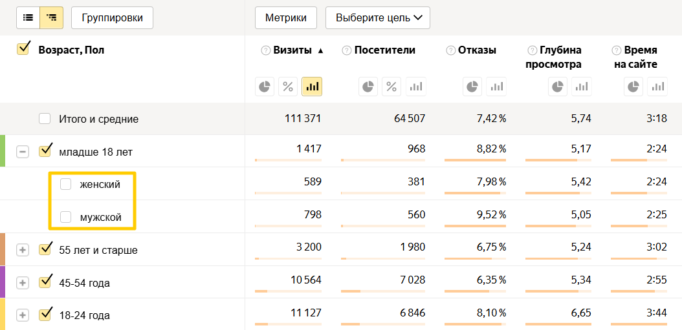
Task: Select the tree list view icon
Action: click(x=51, y=18)
